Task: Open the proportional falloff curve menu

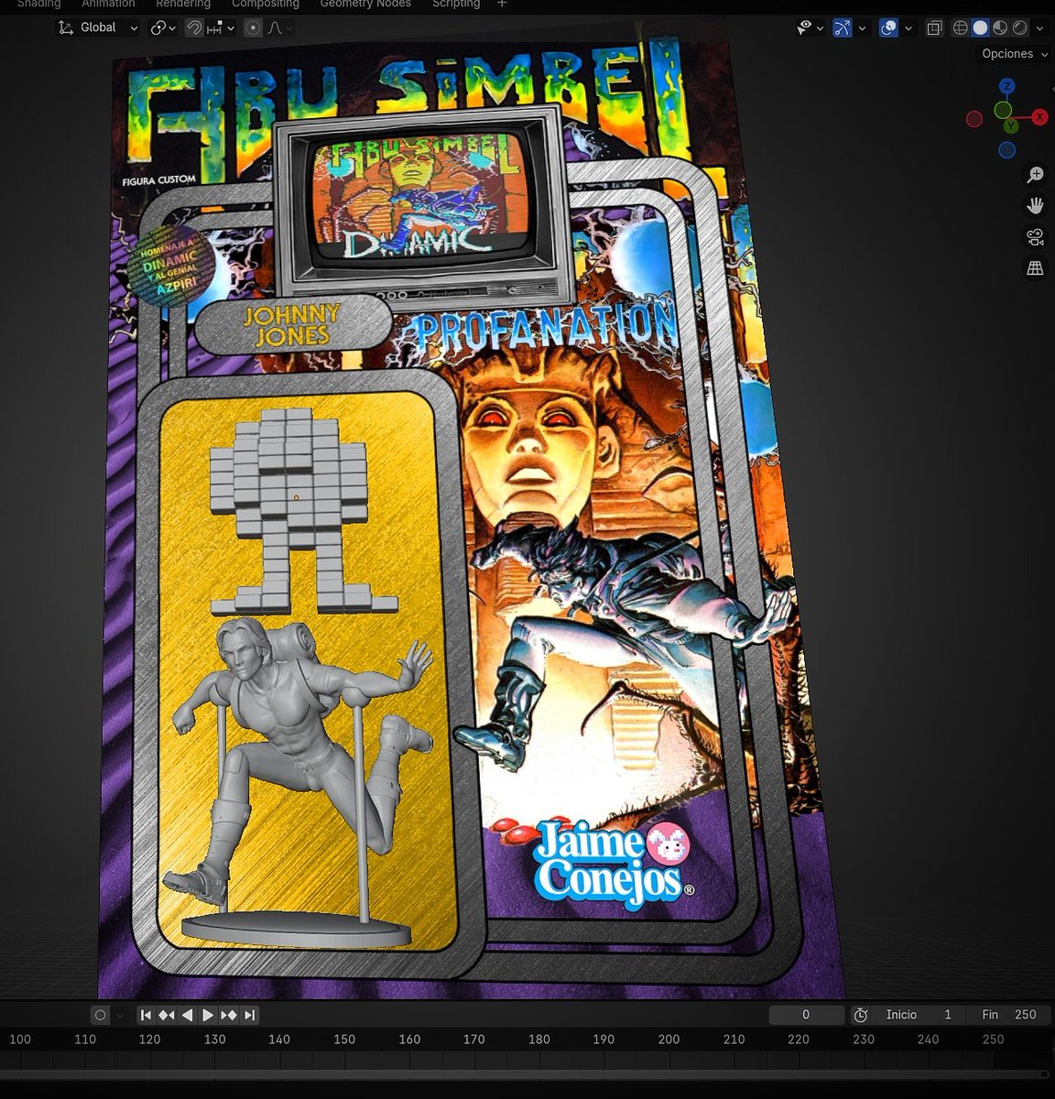Action: 279,27
